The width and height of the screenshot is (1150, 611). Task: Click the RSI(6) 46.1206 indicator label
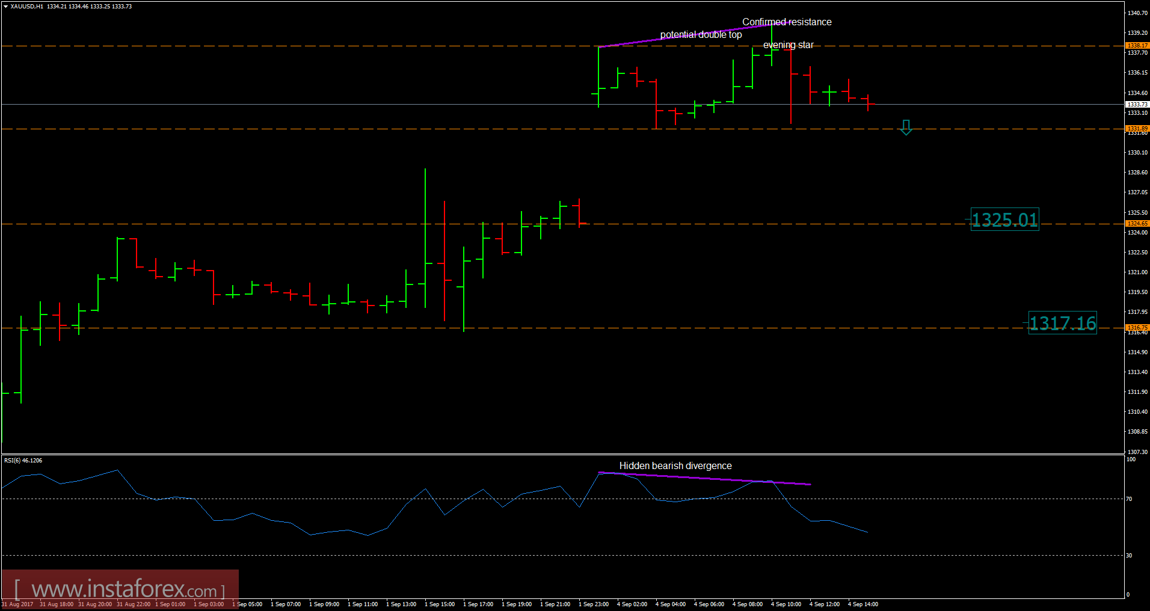pos(23,461)
